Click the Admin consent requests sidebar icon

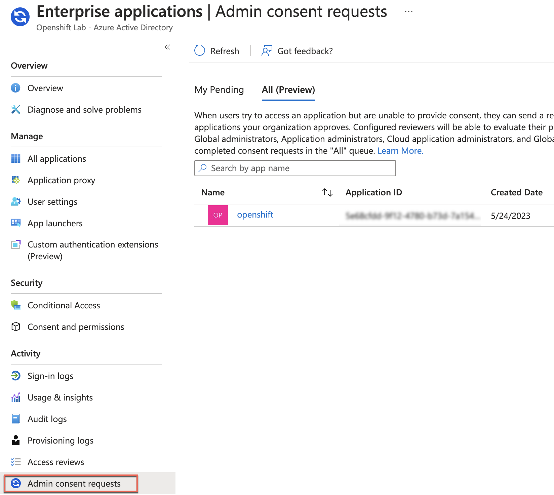pos(15,484)
